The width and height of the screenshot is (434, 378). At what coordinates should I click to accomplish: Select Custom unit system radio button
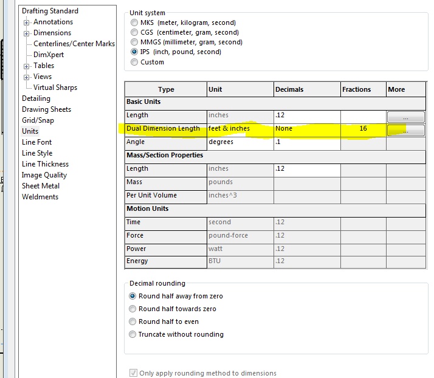tap(134, 62)
